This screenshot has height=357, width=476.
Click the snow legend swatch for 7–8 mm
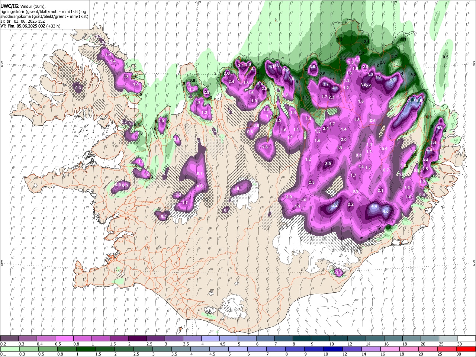[283, 338]
